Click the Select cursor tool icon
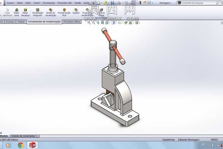Screen dimensions: 223x149 (133, 3)
